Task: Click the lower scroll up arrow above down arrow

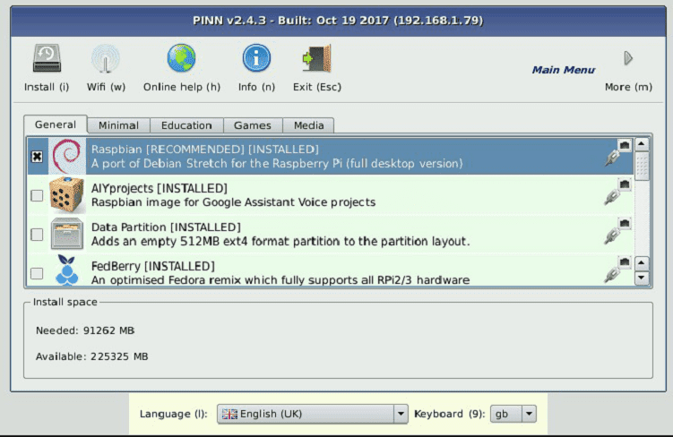Action: (642, 263)
